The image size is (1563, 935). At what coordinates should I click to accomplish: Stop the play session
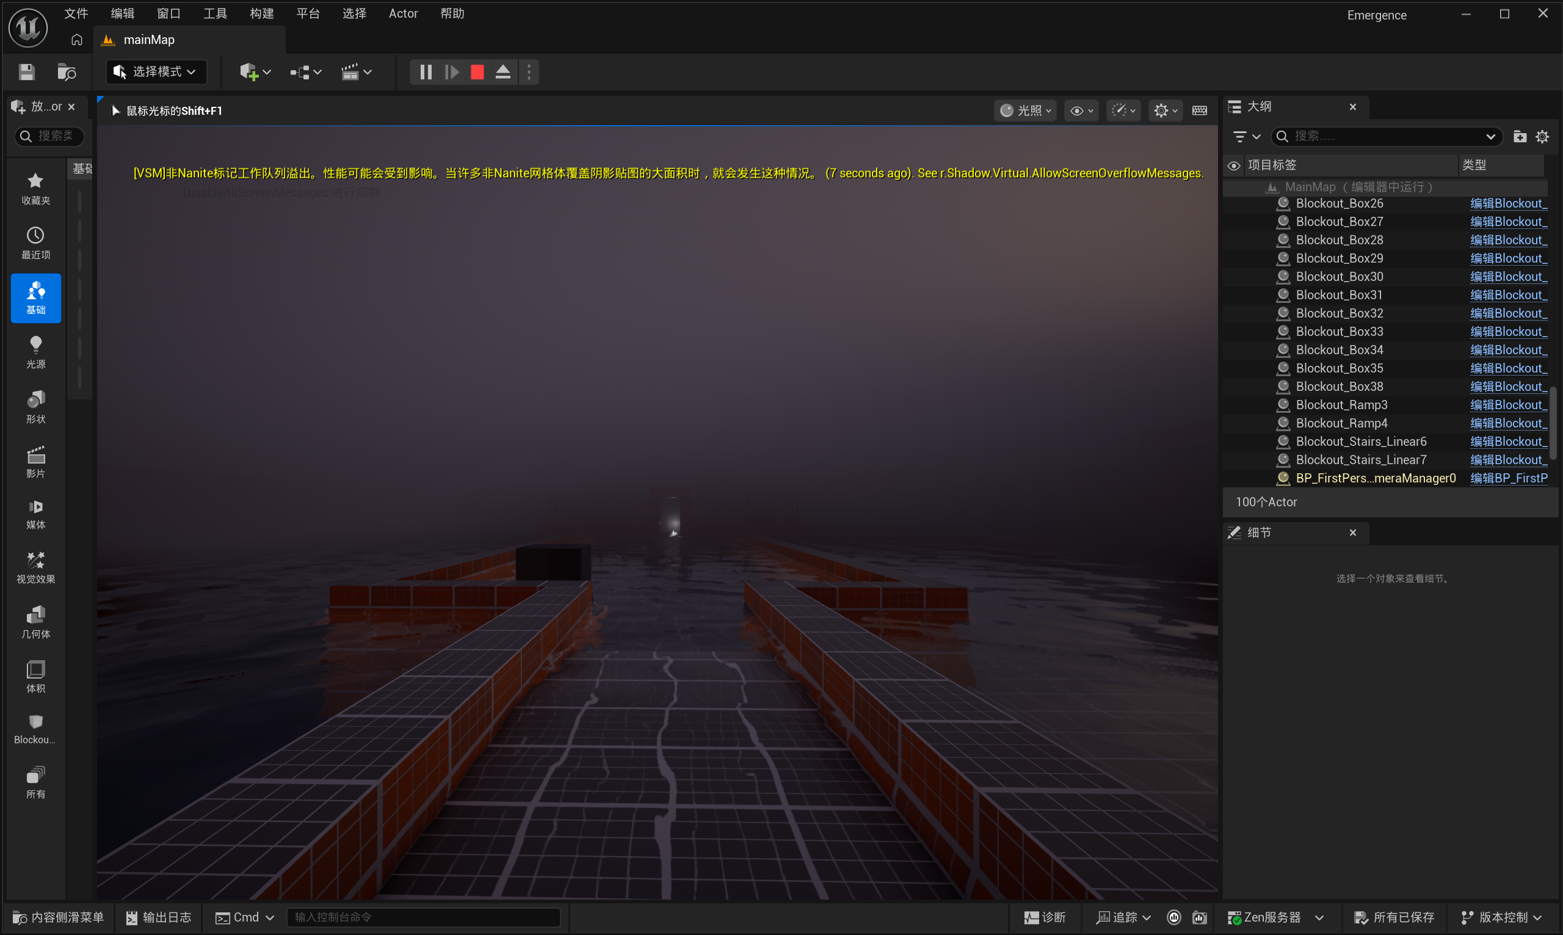(x=477, y=72)
